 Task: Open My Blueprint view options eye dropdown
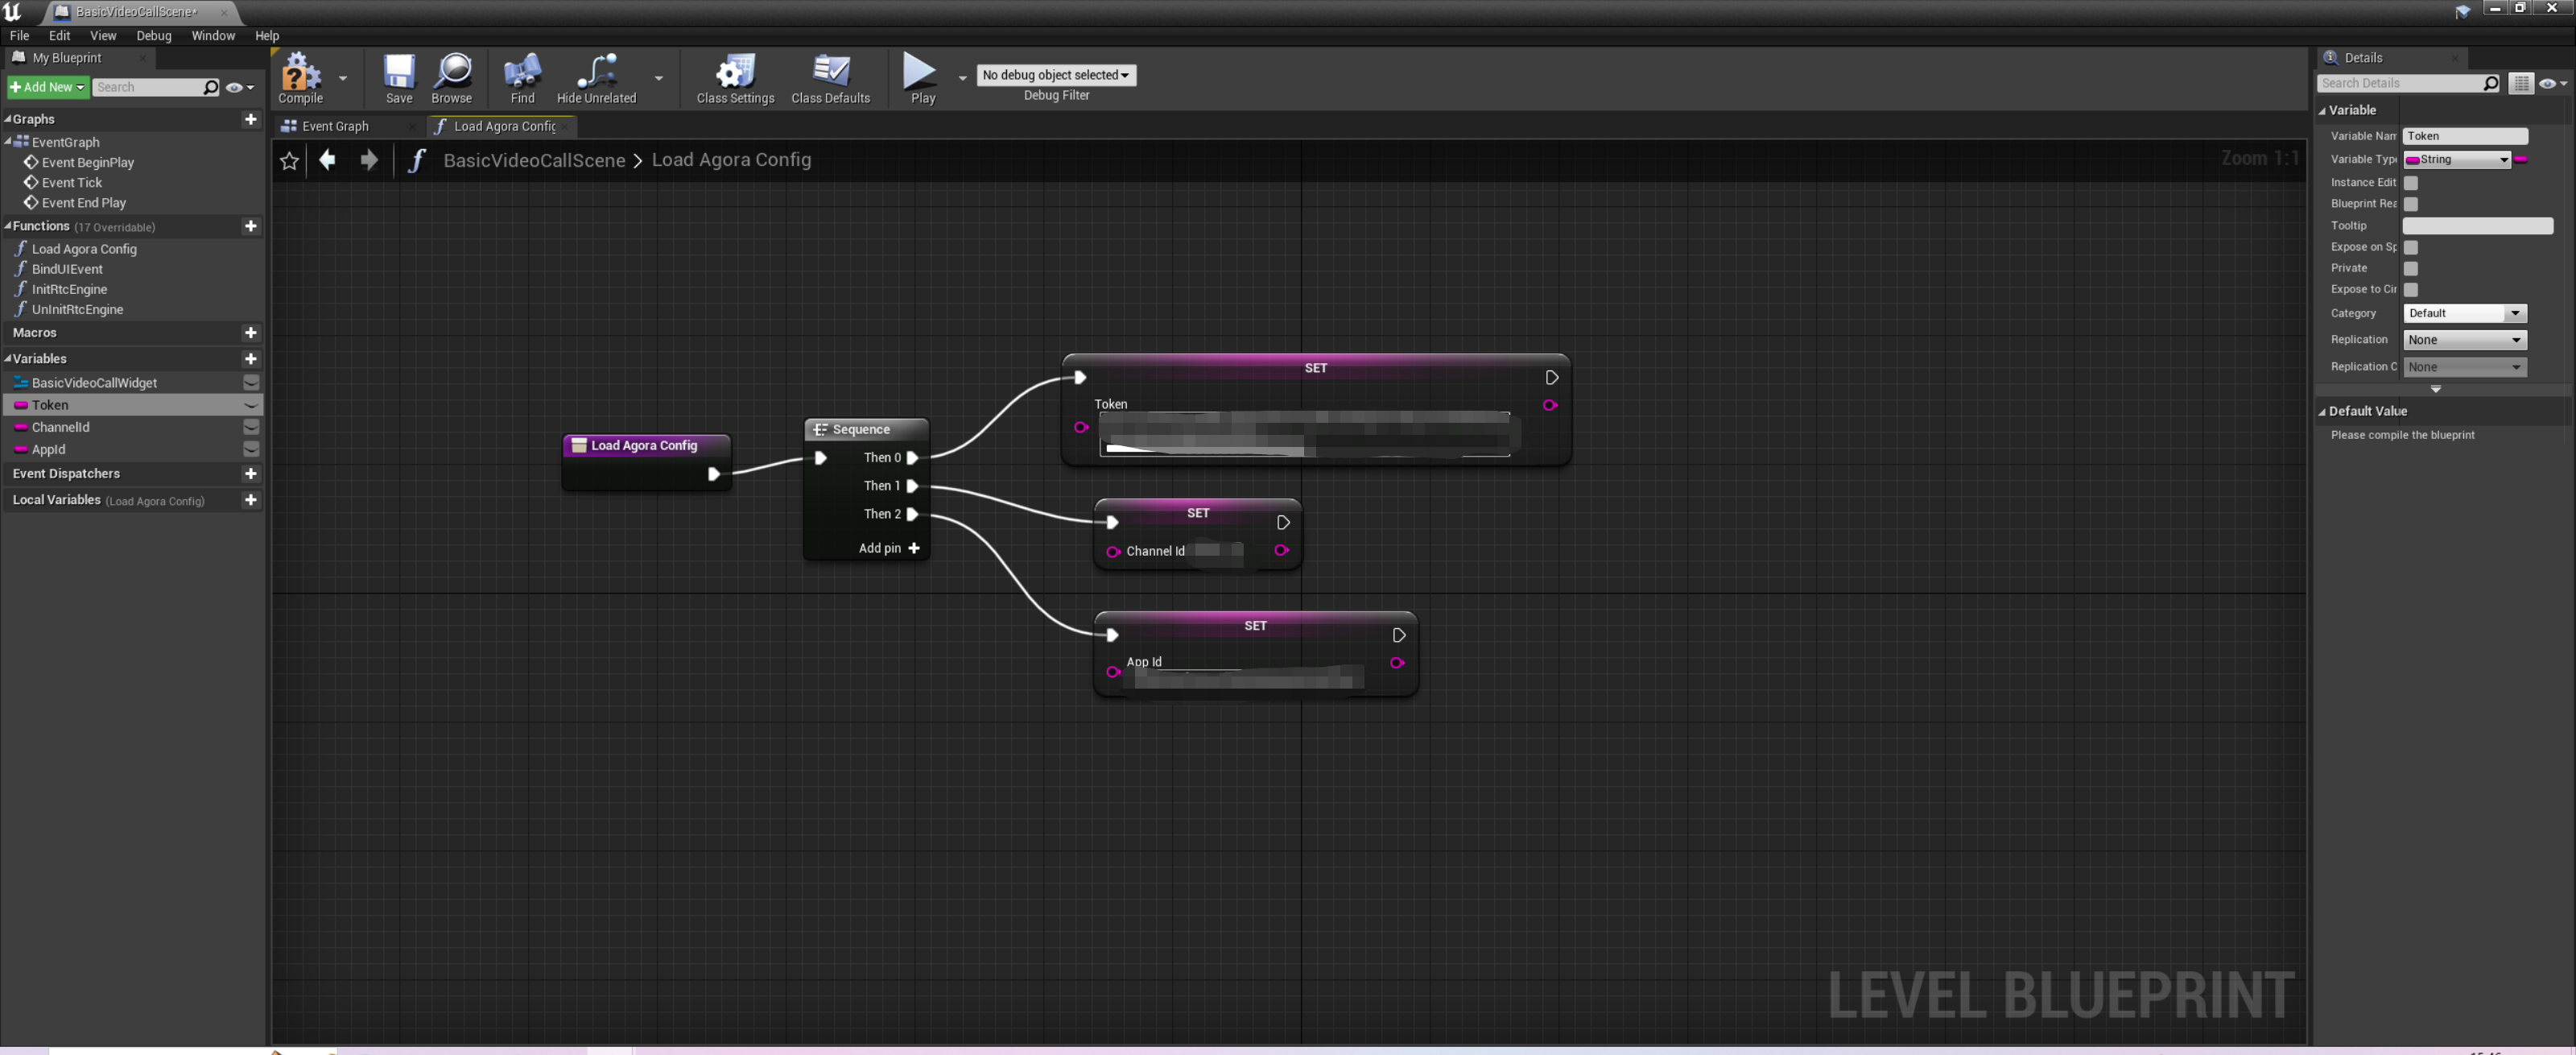[x=239, y=87]
